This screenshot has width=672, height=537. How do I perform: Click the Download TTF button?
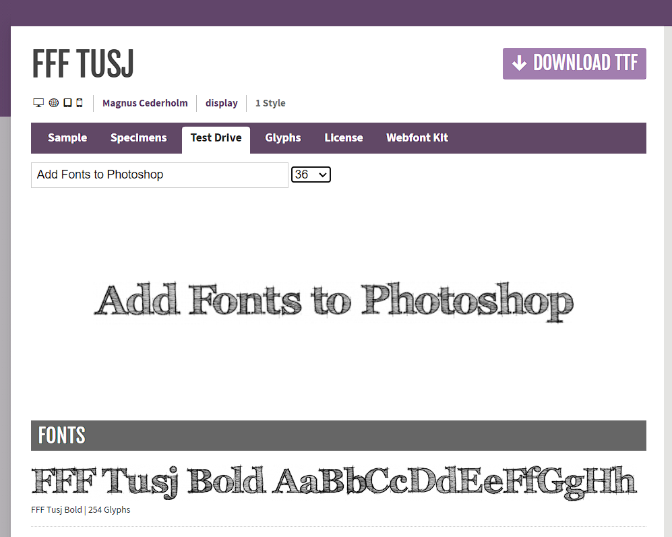coord(574,63)
